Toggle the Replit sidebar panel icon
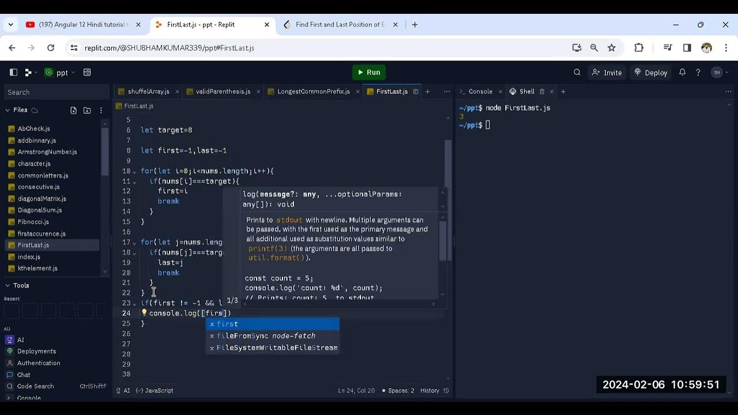 pos(13,73)
